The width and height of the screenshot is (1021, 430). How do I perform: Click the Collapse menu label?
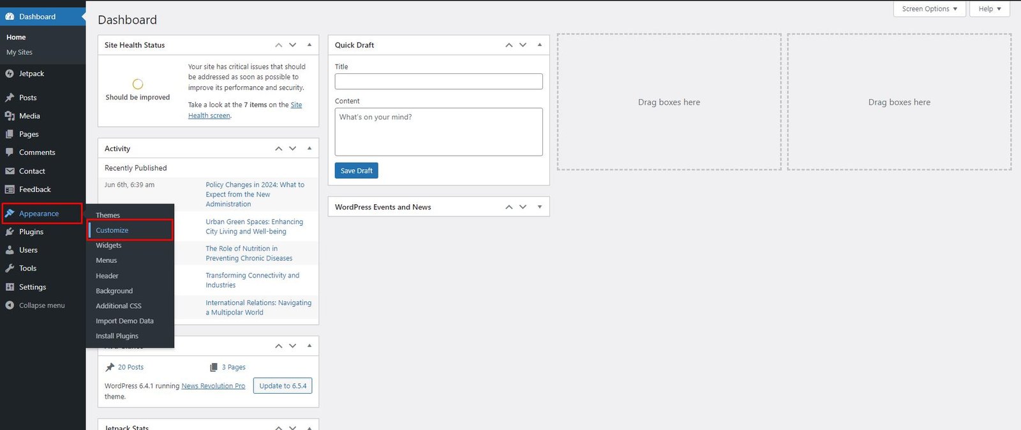pos(42,306)
